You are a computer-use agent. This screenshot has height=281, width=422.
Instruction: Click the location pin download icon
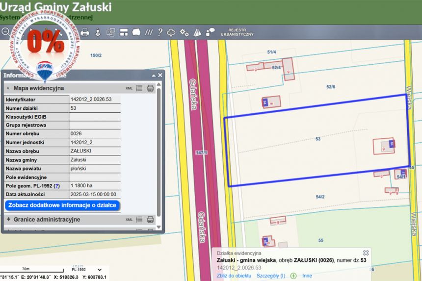[x=98, y=32]
